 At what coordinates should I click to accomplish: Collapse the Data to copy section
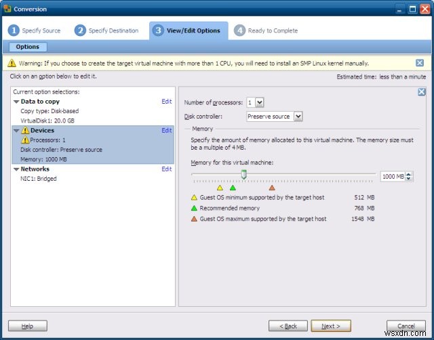16,102
